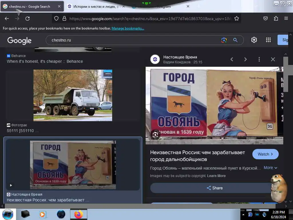Viewport: 293px width, 220px height.
Task: Open the large Обоянь preview image
Action: [214, 105]
